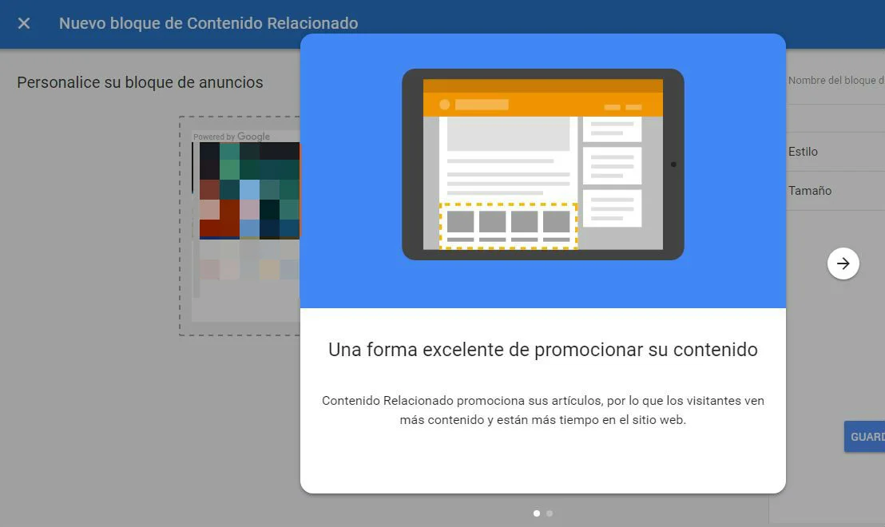This screenshot has height=527, width=885.
Task: Click the yellow dashed related content block
Action: tap(508, 226)
